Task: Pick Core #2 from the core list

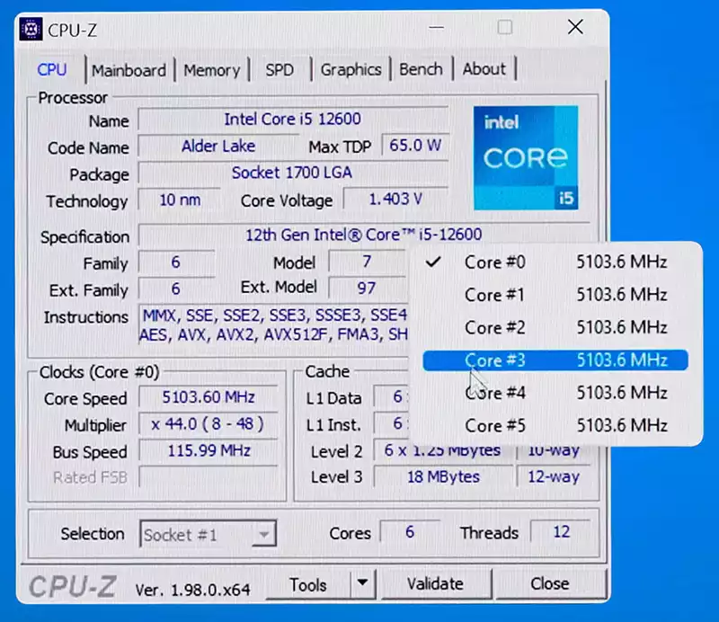Action: pyautogui.click(x=555, y=327)
